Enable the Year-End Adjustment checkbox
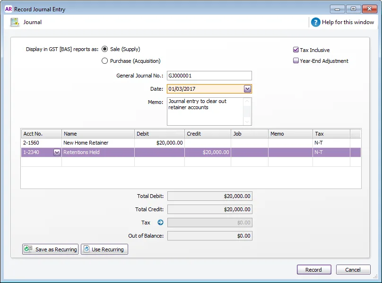The height and width of the screenshot is (283, 382). coord(296,60)
